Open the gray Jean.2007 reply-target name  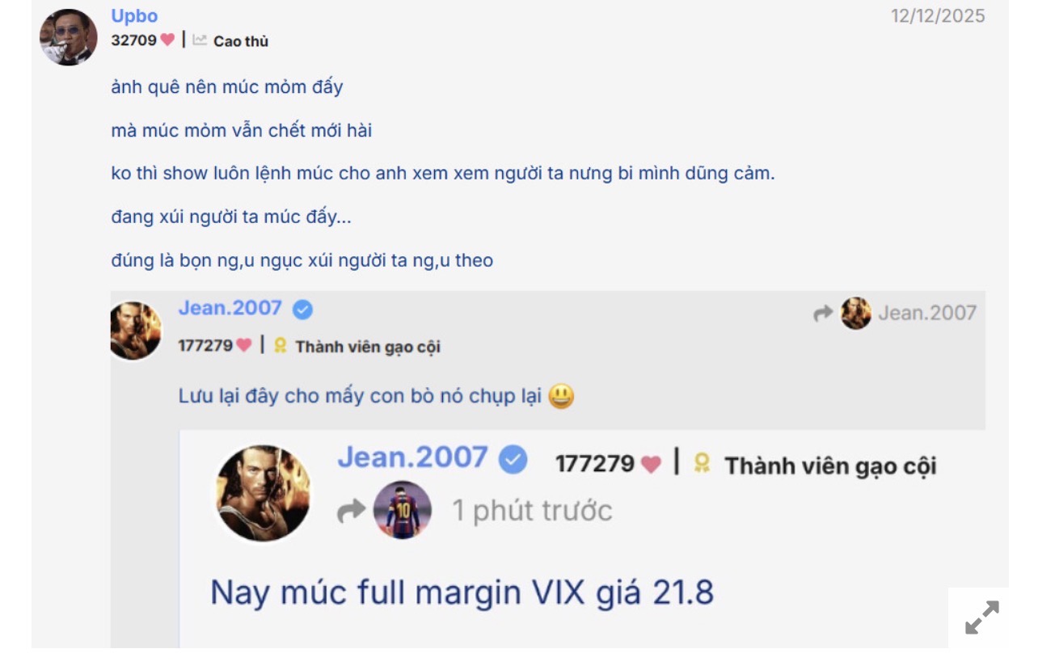click(x=927, y=313)
